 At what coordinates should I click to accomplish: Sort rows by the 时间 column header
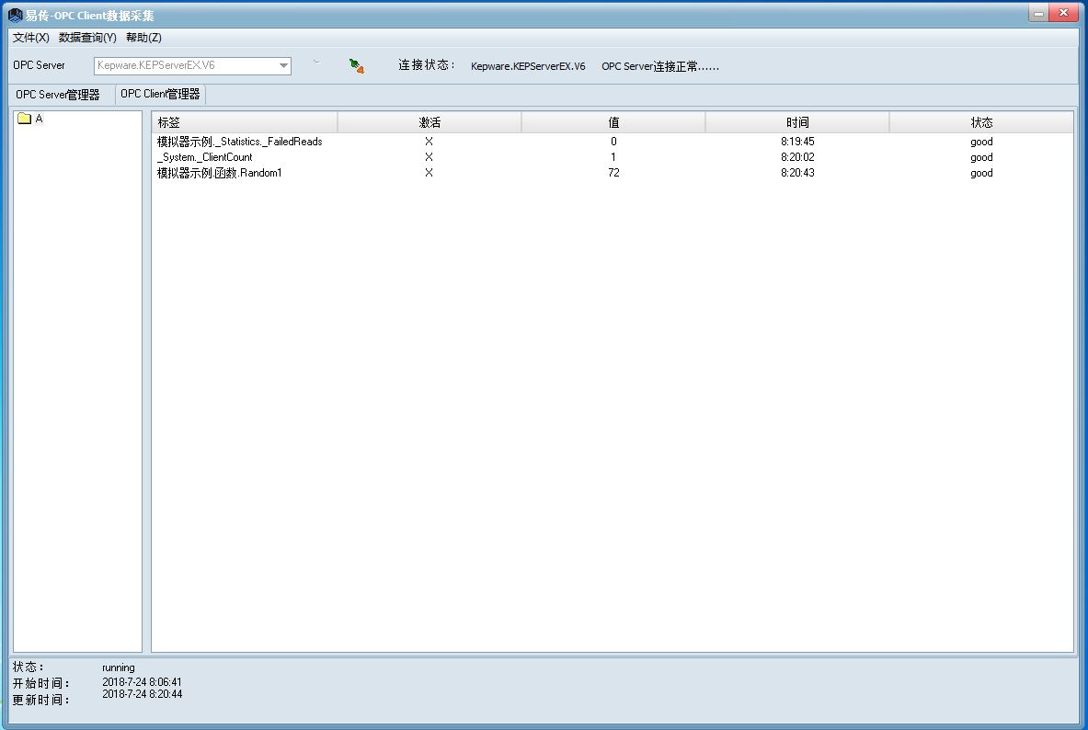click(797, 122)
